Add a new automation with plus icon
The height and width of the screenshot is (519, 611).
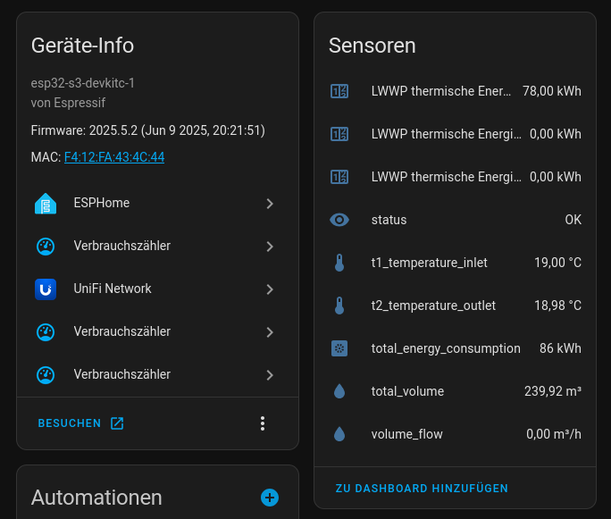[x=270, y=498]
